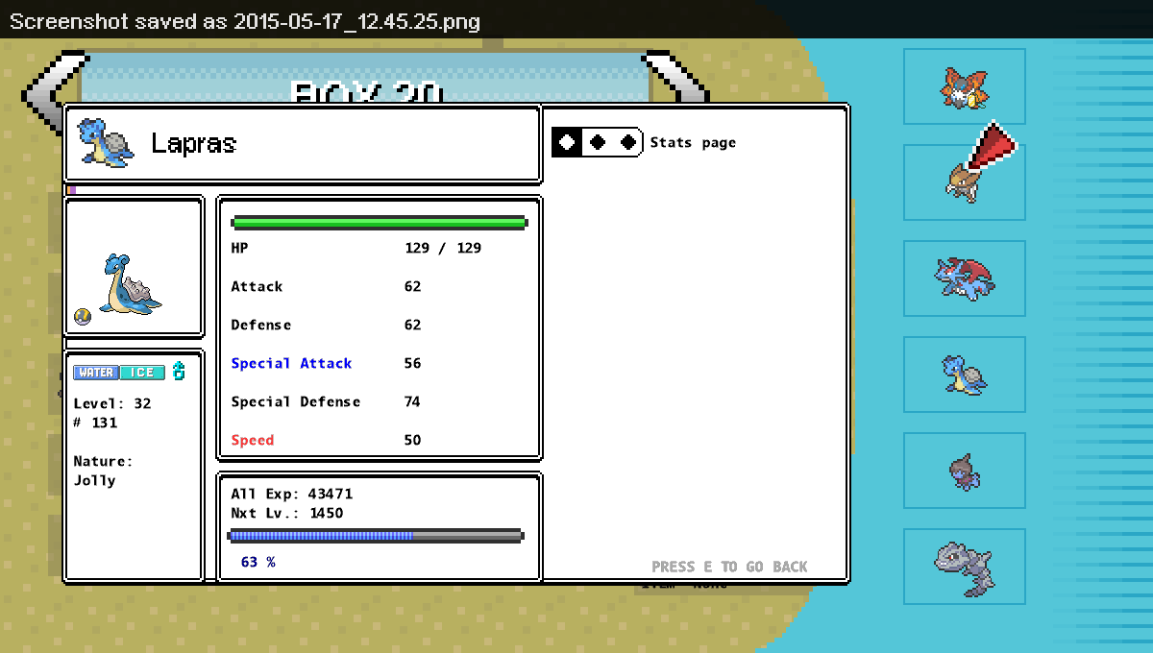Pick the Kabutops party slot

coord(964,181)
